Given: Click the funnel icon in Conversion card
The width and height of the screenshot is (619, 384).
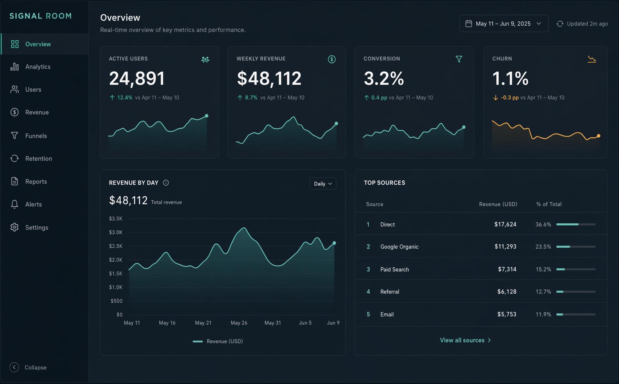Looking at the screenshot, I should (x=459, y=59).
